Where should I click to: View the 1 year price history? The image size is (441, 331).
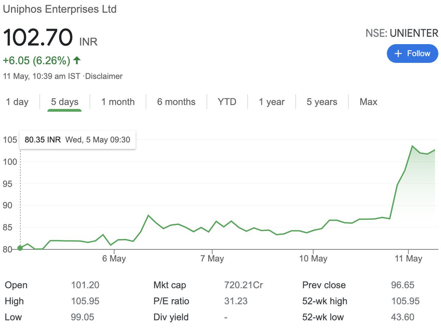272,102
